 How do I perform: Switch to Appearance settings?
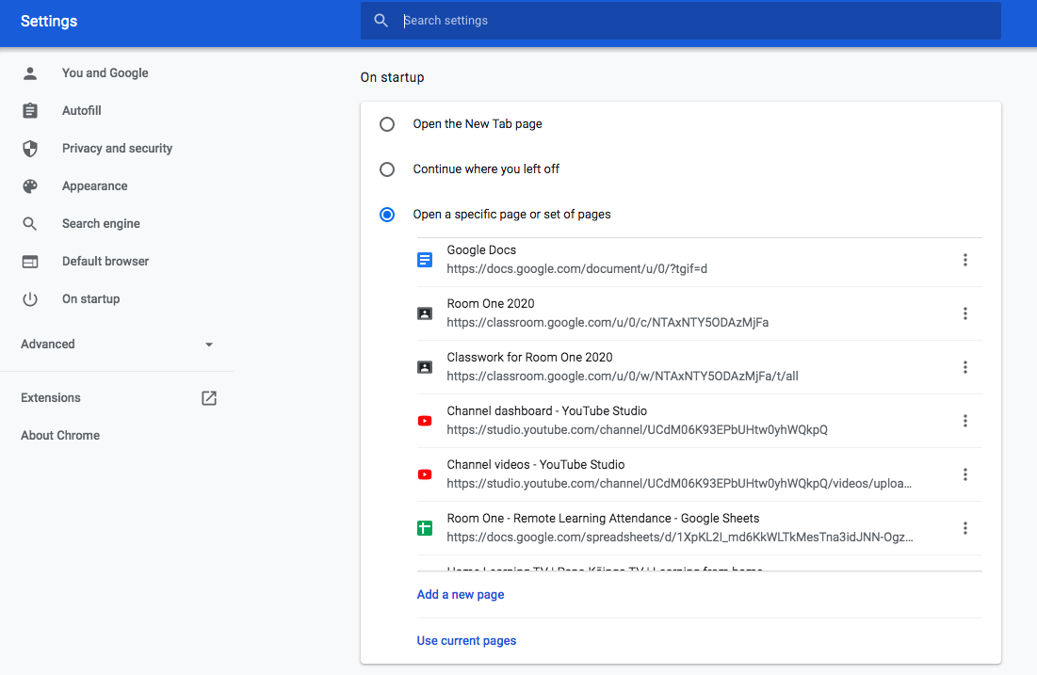pyautogui.click(x=94, y=185)
